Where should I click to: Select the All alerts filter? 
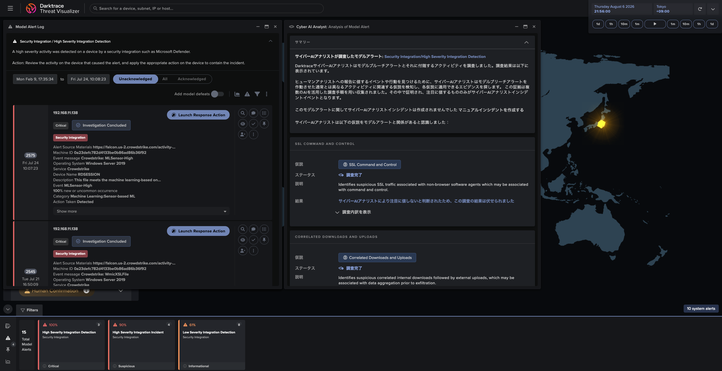click(x=165, y=79)
